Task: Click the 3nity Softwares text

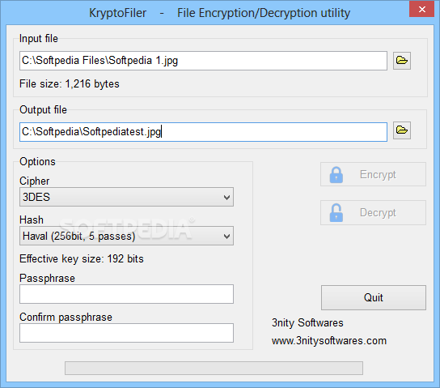Action: tap(307, 323)
